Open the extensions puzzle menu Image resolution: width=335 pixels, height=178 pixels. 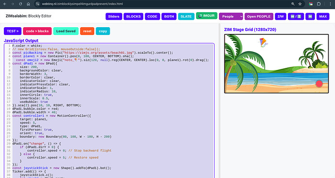[x=319, y=4]
